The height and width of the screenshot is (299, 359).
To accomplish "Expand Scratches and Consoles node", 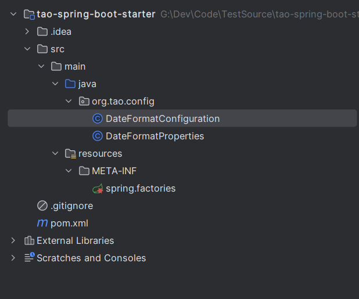I will pyautogui.click(x=13, y=258).
